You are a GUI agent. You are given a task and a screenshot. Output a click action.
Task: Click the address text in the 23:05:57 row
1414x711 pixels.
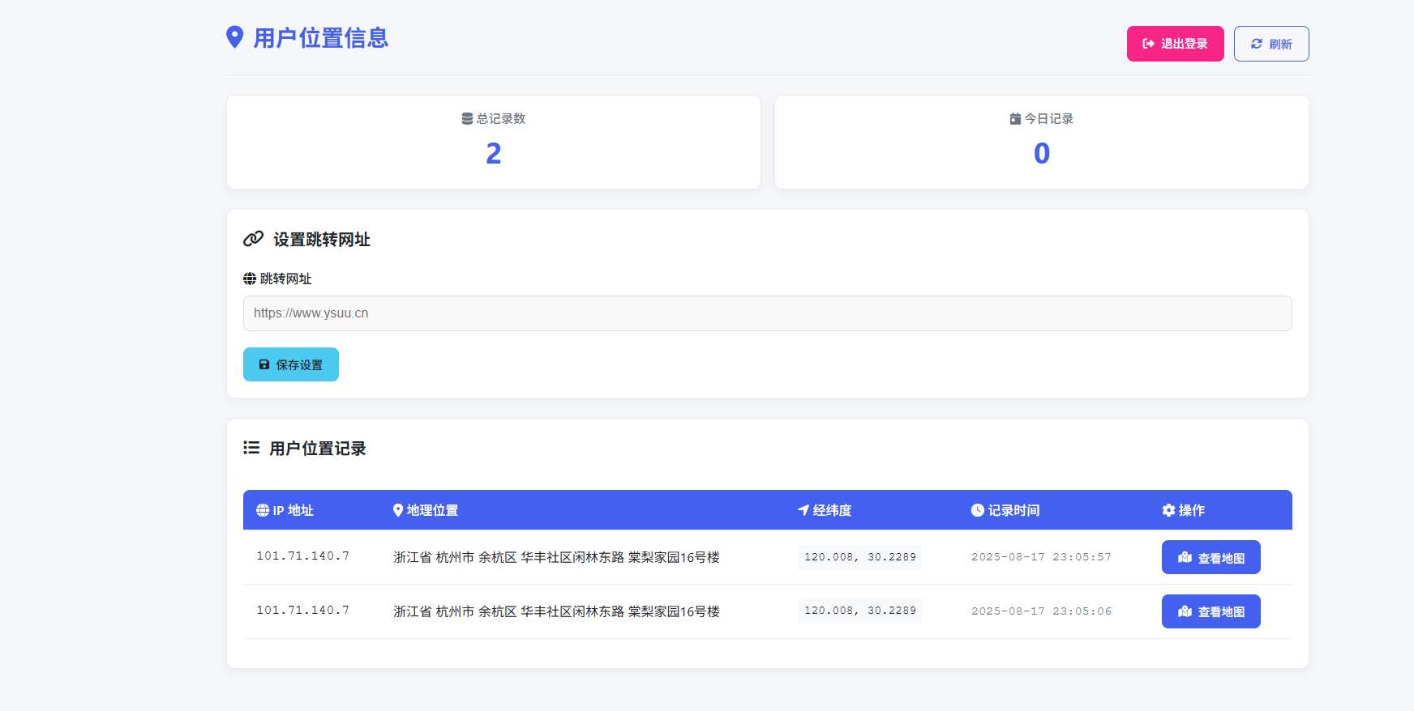click(x=556, y=557)
